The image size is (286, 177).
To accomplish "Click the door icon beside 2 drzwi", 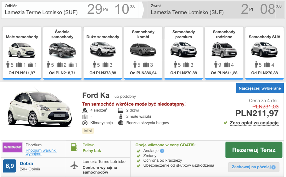I will coord(121,110).
